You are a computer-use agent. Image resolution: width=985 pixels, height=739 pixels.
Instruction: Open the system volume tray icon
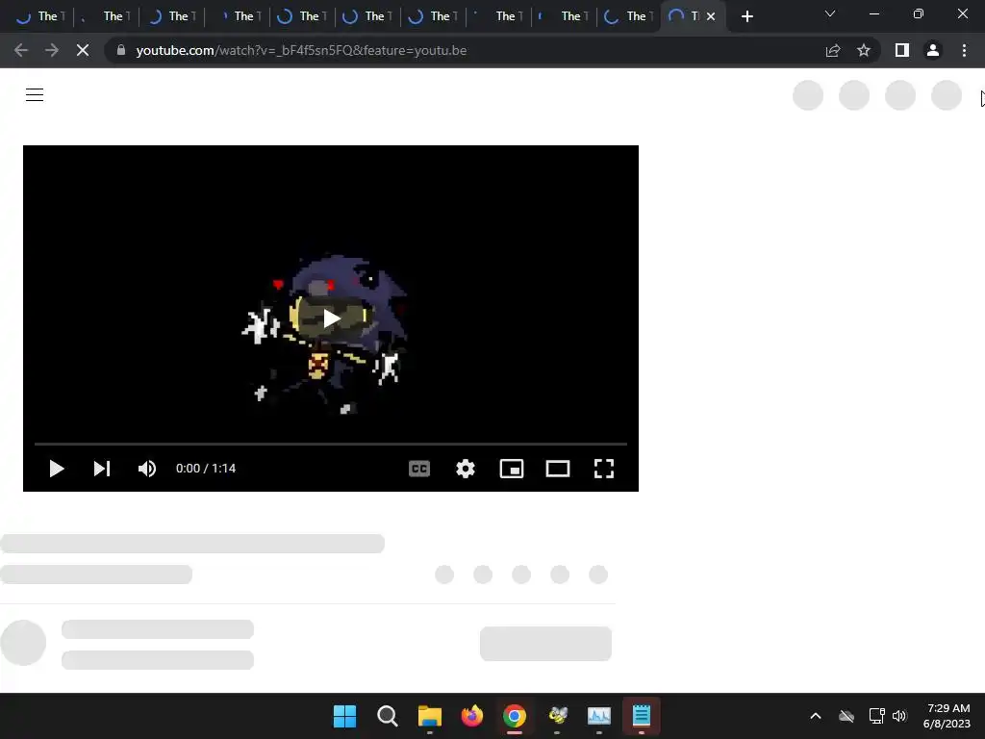pos(899,716)
